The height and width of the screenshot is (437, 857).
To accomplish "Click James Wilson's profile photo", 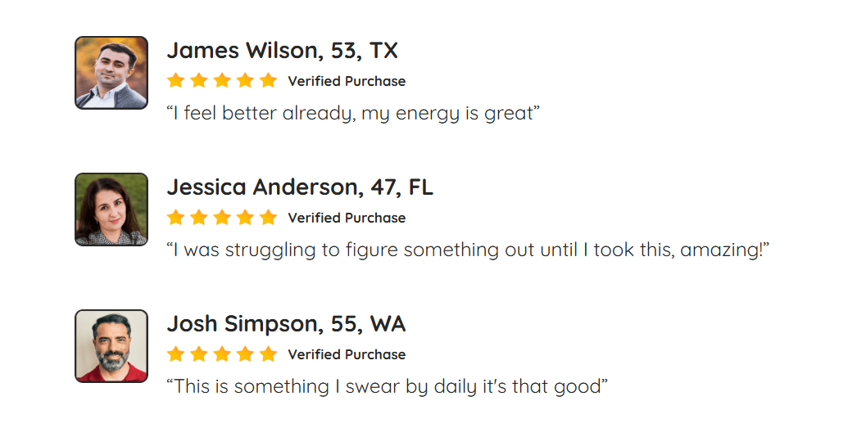I will (x=111, y=73).
